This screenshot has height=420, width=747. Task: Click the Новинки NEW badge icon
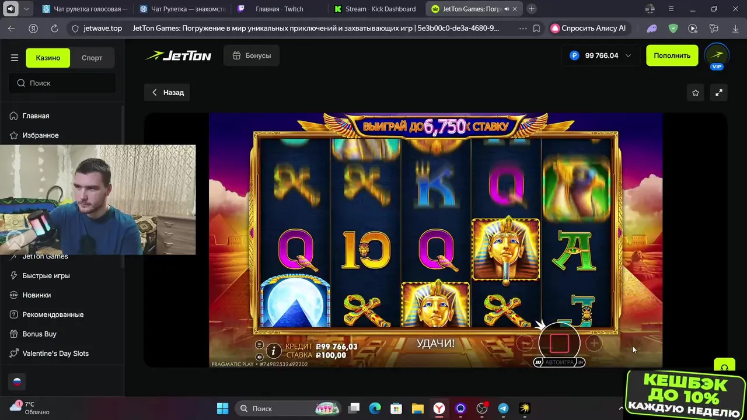13,295
